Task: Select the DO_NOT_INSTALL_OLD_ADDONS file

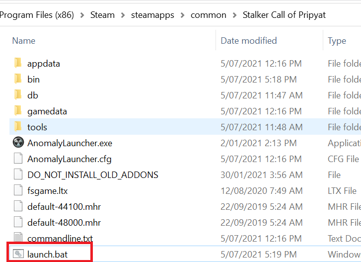Action: (x=93, y=175)
